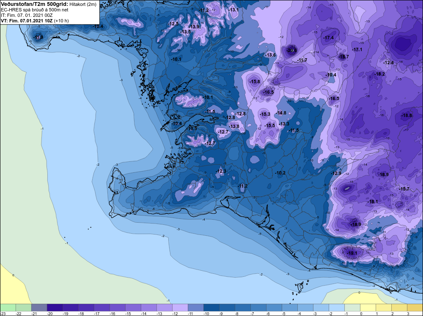Click the -19.1 temperature label

pyautogui.click(x=352, y=253)
